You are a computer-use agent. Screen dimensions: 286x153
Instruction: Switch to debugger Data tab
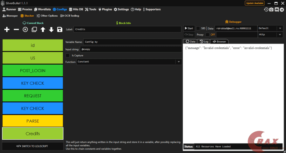[x=190, y=42]
